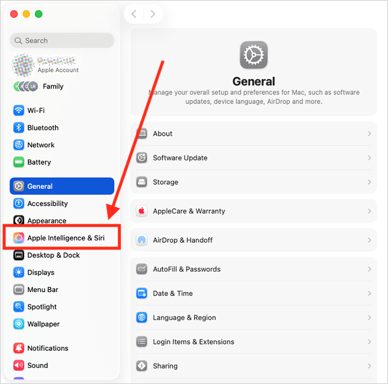The image size is (388, 384).
Task: Open AirDrop & Handoff settings
Action: tap(254, 240)
